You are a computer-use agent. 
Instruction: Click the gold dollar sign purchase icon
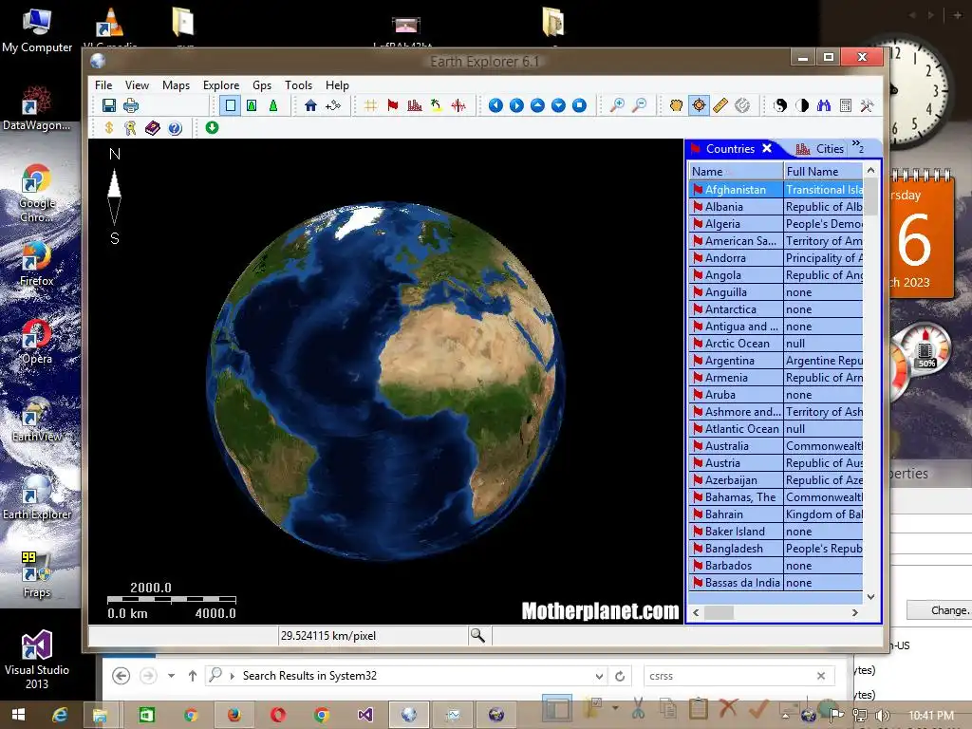click(x=109, y=128)
